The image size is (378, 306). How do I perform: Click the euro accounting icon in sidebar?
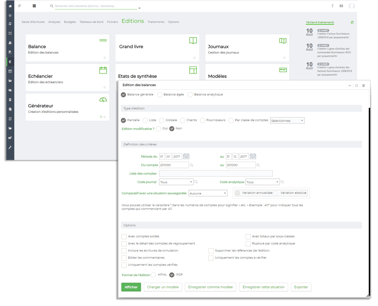click(10, 62)
